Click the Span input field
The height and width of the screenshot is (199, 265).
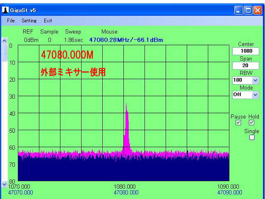point(246,66)
